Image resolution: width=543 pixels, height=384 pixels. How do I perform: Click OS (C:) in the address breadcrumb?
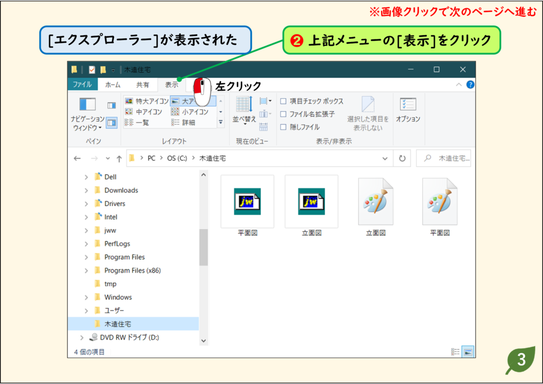pos(177,158)
